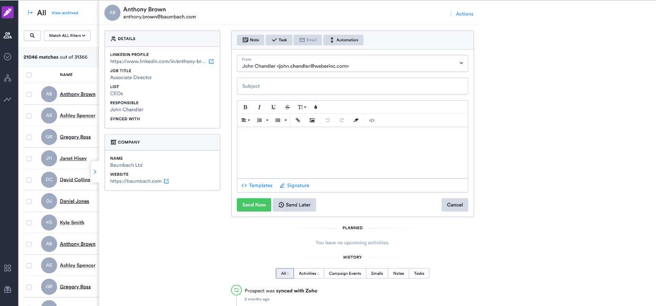Click the Send Now button
Viewport: 656px width, 306px height.
[254, 205]
